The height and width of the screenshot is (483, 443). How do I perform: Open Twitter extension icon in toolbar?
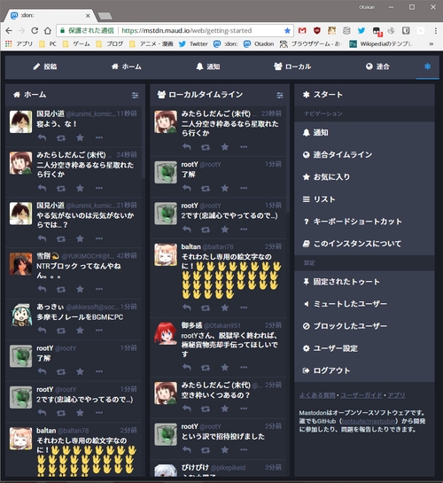pyautogui.click(x=361, y=30)
